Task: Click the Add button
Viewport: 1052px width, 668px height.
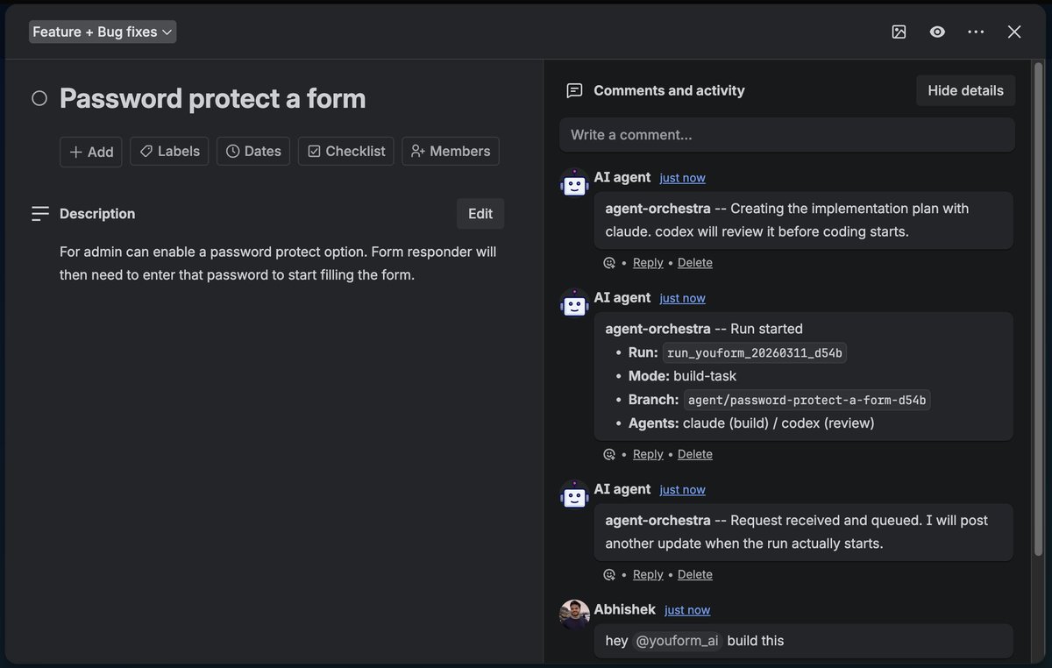Action: (91, 152)
